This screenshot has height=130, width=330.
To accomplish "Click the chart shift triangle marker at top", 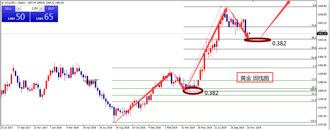I will click(x=253, y=1).
